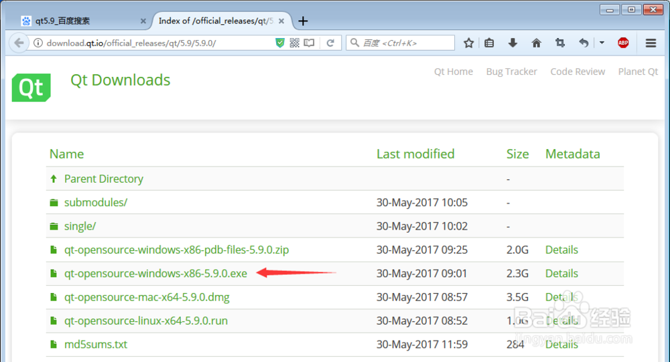The image size is (670, 362).
Task: Click the search magnifier icon
Action: click(354, 43)
